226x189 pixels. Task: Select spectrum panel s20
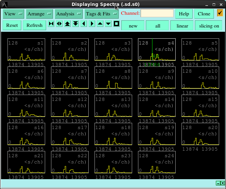(200, 134)
